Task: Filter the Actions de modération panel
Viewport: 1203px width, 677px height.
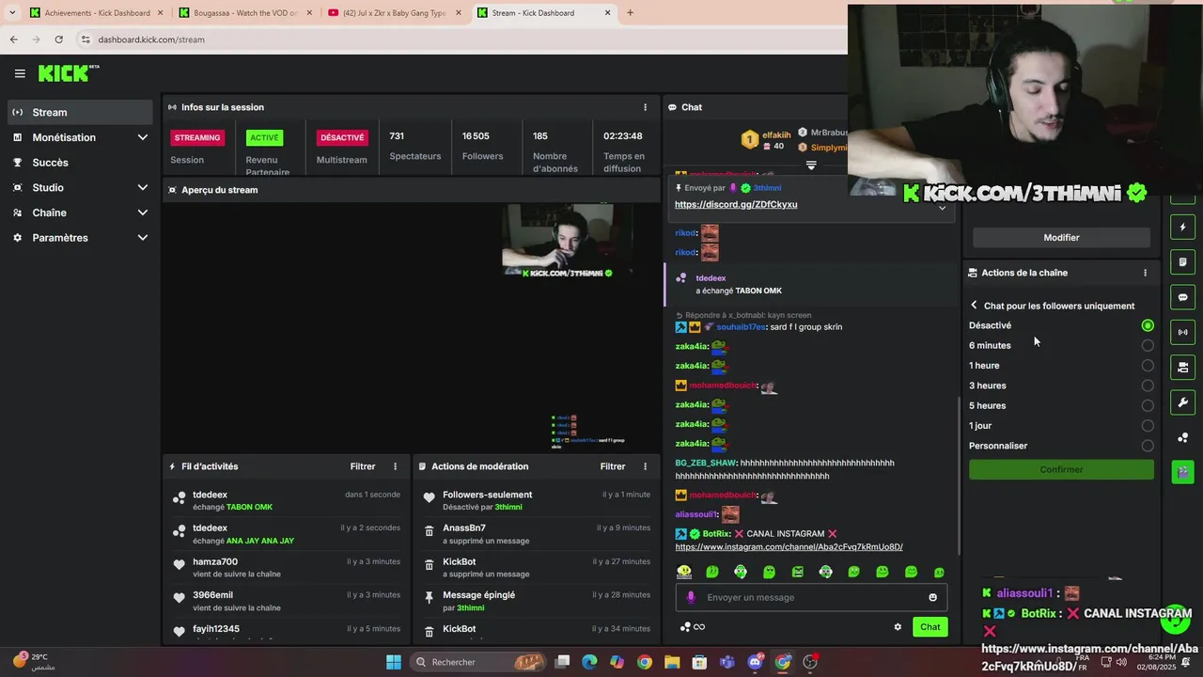Action: (613, 466)
